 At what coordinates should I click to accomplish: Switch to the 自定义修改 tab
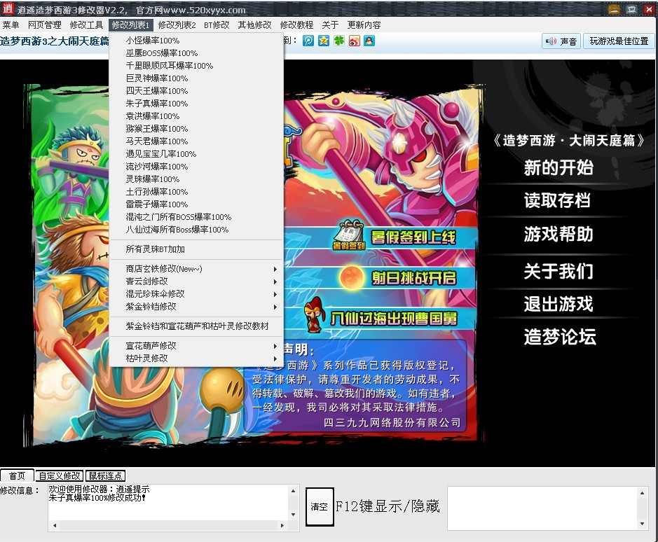pyautogui.click(x=60, y=475)
